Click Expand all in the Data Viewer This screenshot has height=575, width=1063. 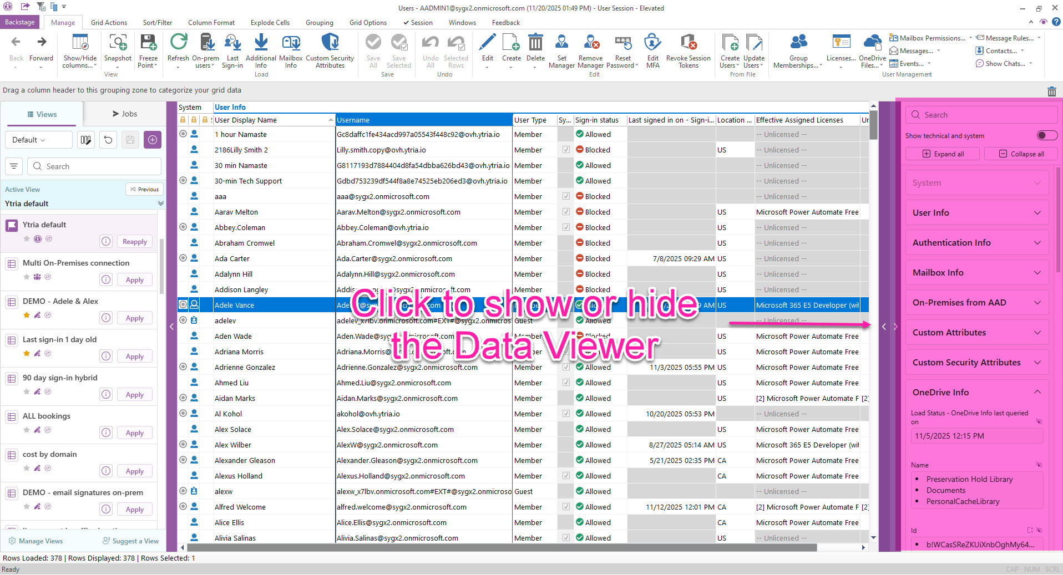[943, 154]
